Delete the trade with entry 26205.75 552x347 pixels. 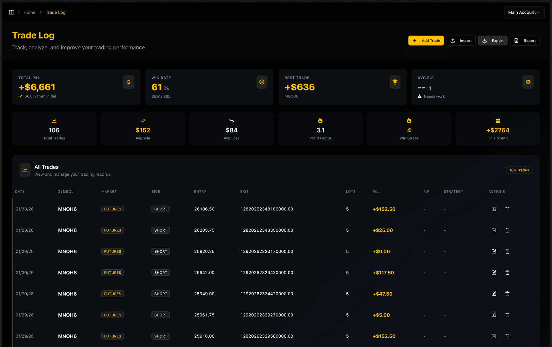[x=507, y=230]
